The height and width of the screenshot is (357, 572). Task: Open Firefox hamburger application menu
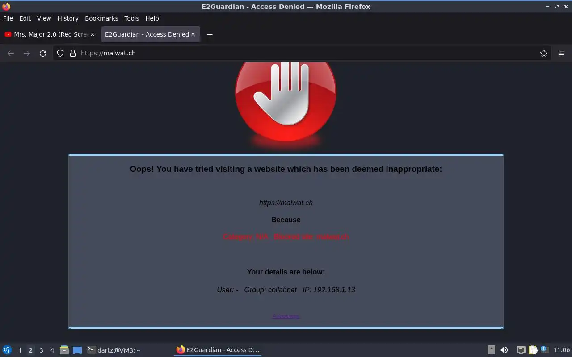(x=561, y=53)
